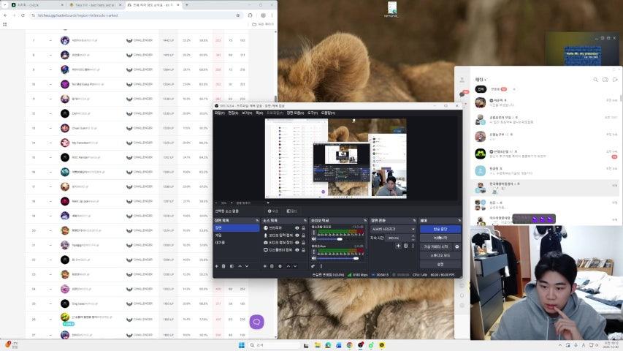Open the File menu in OBS
Viewport: 623px width, 351px height.
pyautogui.click(x=220, y=113)
